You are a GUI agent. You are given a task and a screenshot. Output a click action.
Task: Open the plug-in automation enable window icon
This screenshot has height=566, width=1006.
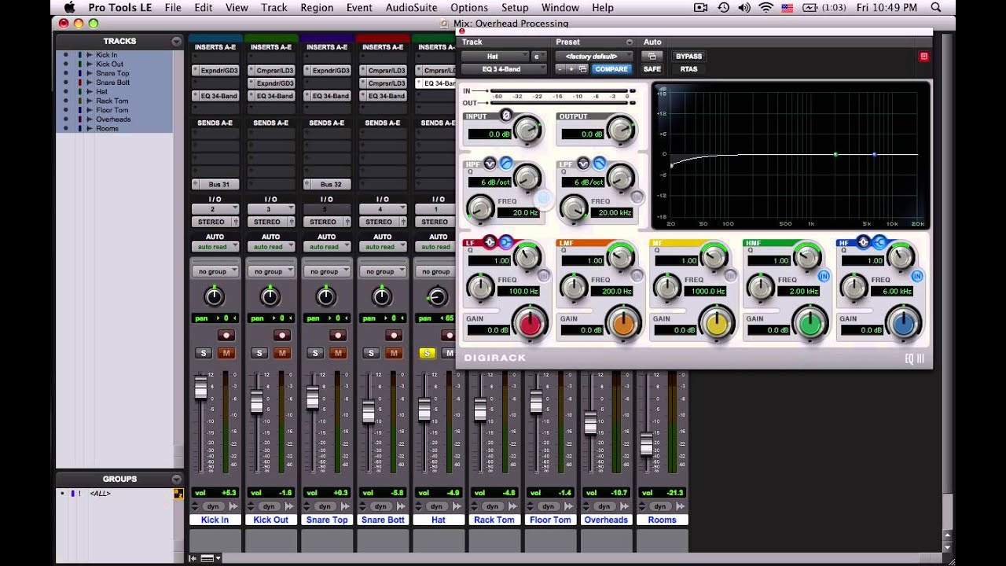652,57
